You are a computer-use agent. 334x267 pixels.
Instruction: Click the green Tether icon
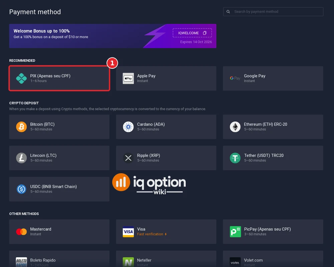point(235,158)
